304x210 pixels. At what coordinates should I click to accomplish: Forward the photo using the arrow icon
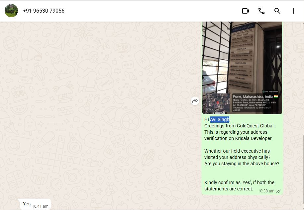[195, 101]
